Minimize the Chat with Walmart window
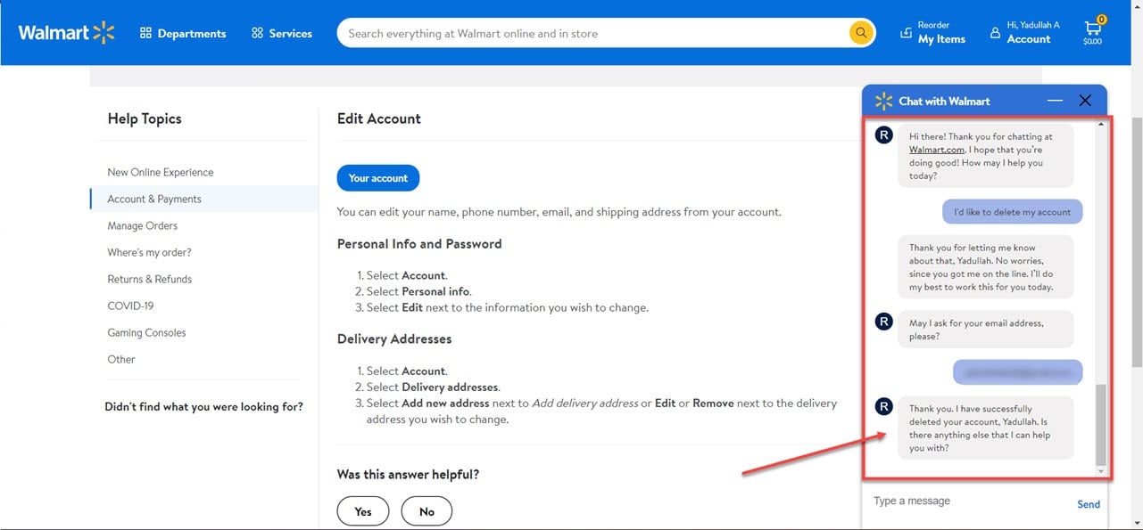This screenshot has height=530, width=1143. [x=1056, y=101]
